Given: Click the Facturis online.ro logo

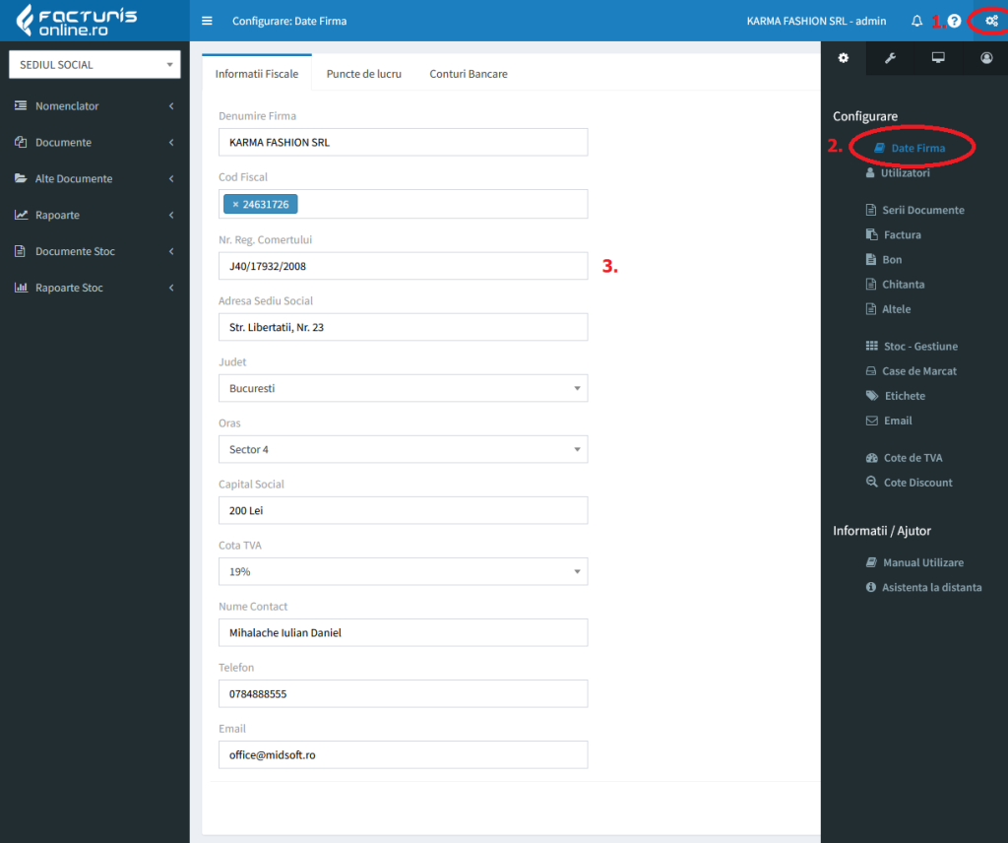Looking at the screenshot, I should tap(77, 21).
